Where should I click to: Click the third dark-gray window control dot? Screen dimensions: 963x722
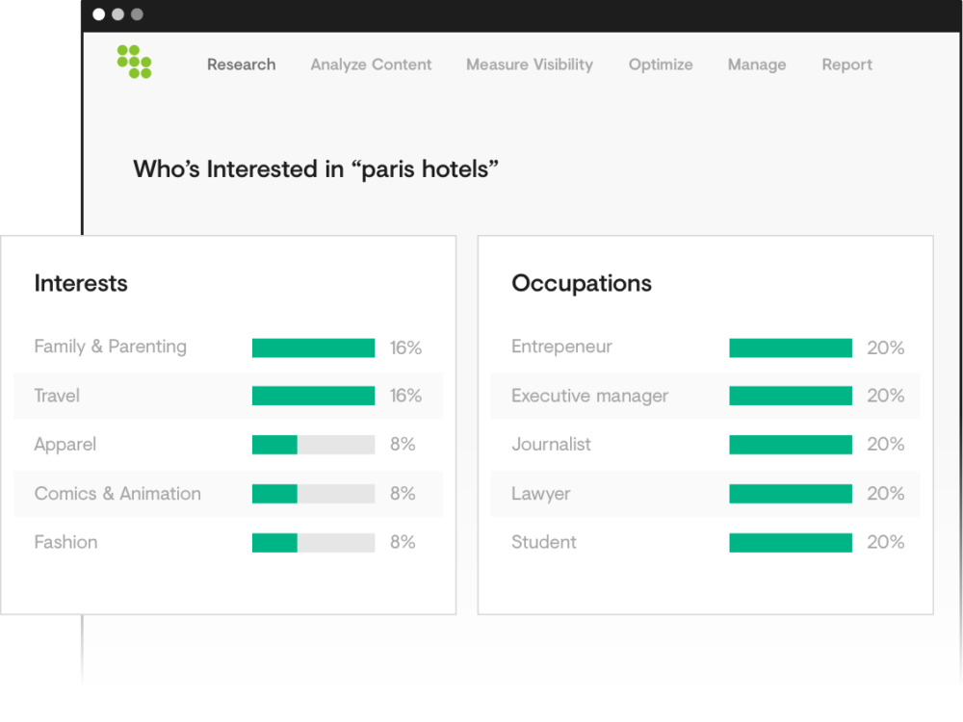pyautogui.click(x=137, y=14)
